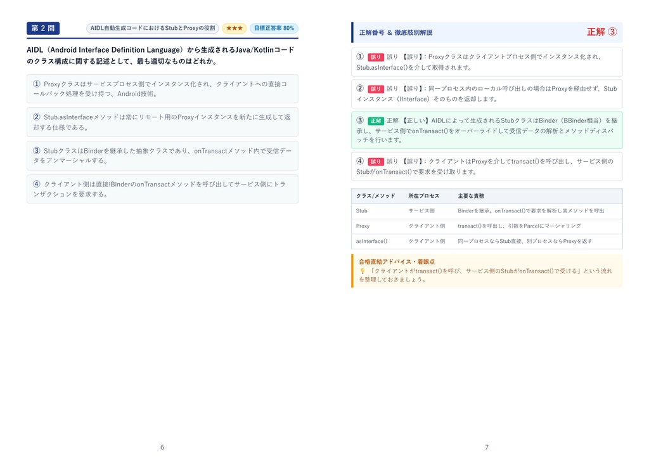Screen dimensions: 649x461
Task: Click the question stem starting with AIDL（Android Interface
Action: [x=160, y=56]
